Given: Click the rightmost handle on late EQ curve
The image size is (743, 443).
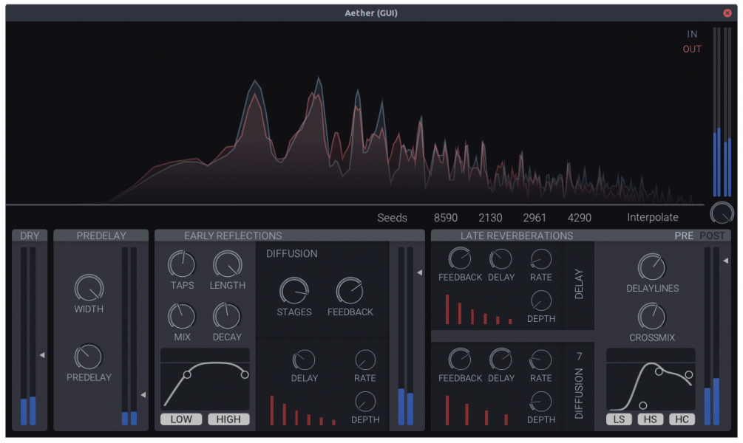Looking at the screenshot, I should coord(689,375).
